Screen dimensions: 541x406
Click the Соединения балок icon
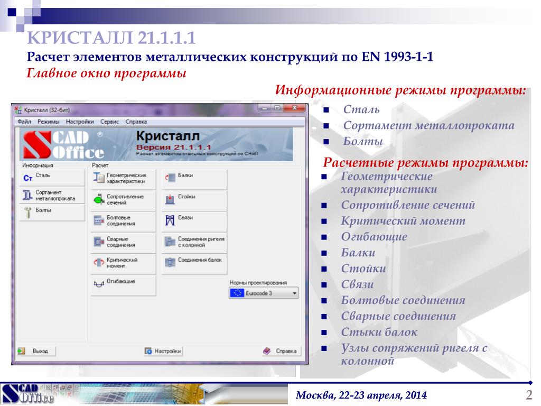(170, 263)
